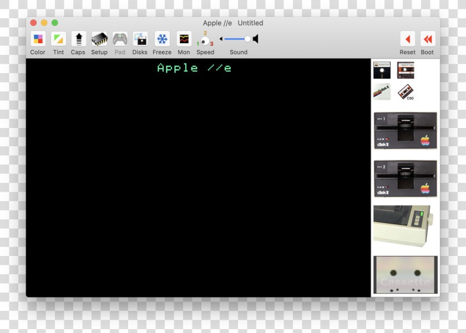
Task: Minimize window with yellow button
Action: click(x=44, y=23)
